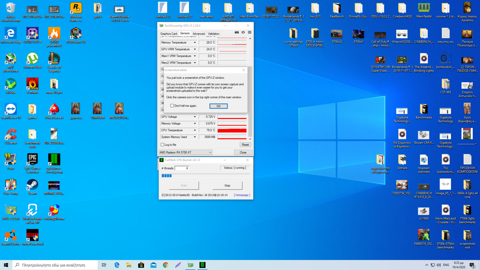This screenshot has height=270, width=480.
Task: Click OK in the Screenshot taken dialog
Action: (218, 106)
